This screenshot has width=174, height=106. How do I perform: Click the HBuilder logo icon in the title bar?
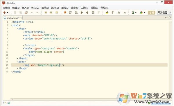3,3
